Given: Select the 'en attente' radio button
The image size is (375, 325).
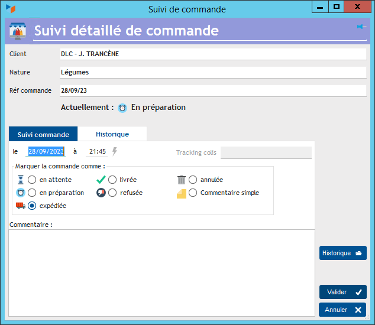Looking at the screenshot, I should tap(32, 180).
